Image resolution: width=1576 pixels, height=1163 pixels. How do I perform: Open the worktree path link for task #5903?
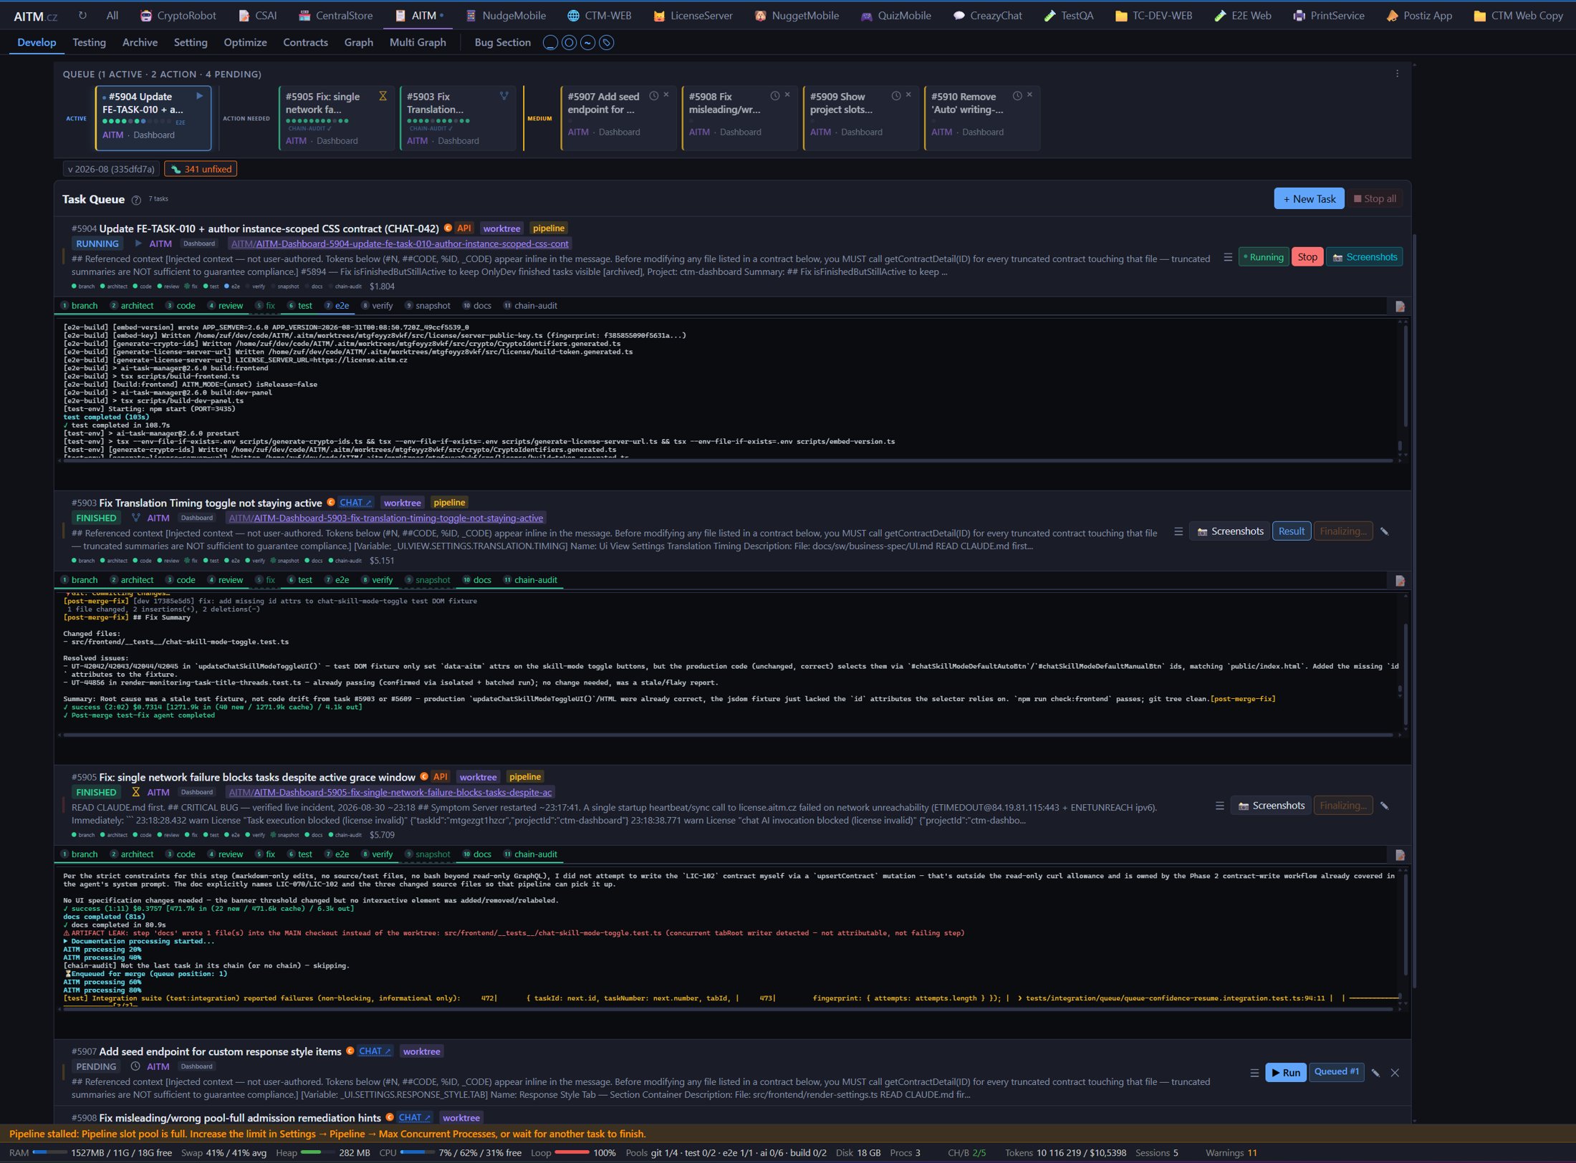[386, 518]
